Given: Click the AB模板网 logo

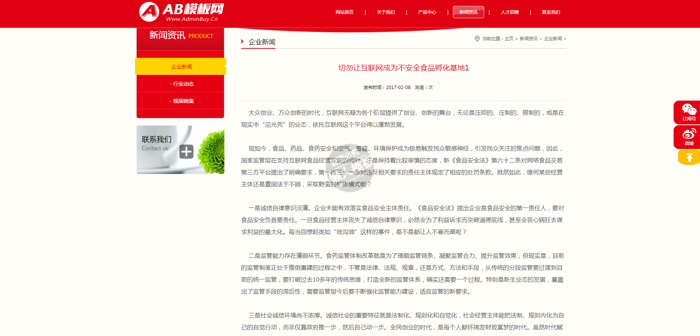Looking at the screenshot, I should point(182,12).
